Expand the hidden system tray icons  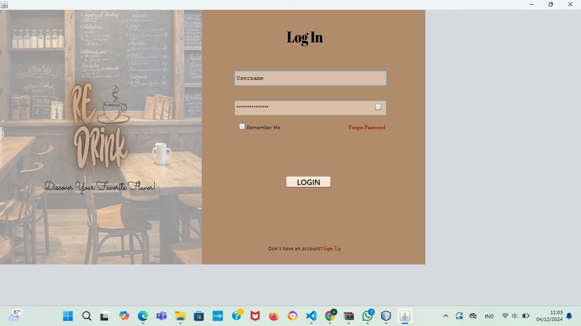click(x=445, y=316)
